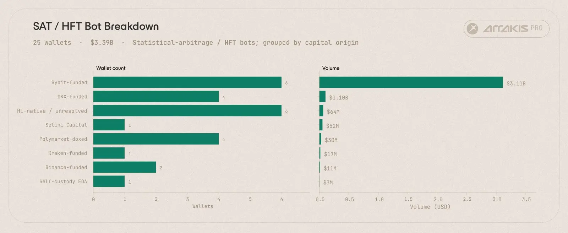Click the SAT / HFT Bot Breakdown title

[x=96, y=26]
